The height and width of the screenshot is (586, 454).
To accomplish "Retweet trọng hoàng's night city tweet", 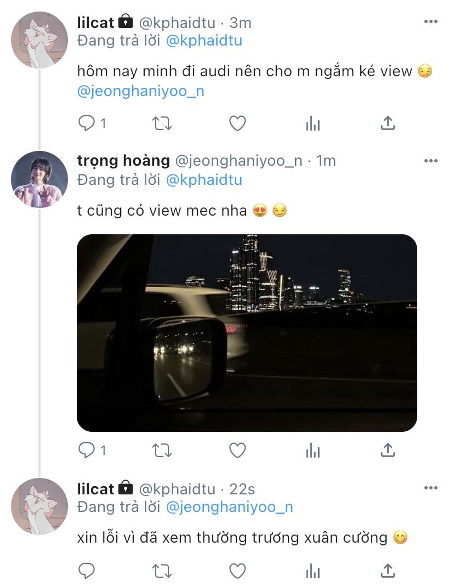I will pyautogui.click(x=162, y=450).
